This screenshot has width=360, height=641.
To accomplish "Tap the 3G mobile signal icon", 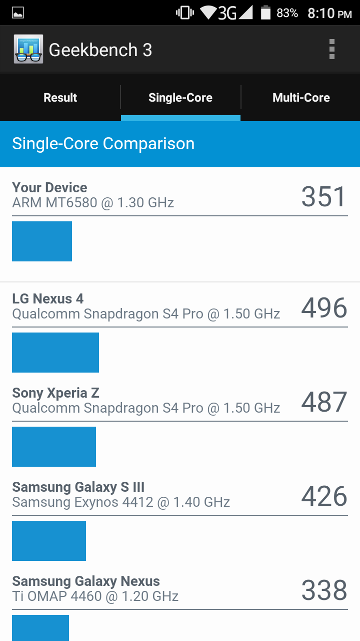I will pos(235,13).
